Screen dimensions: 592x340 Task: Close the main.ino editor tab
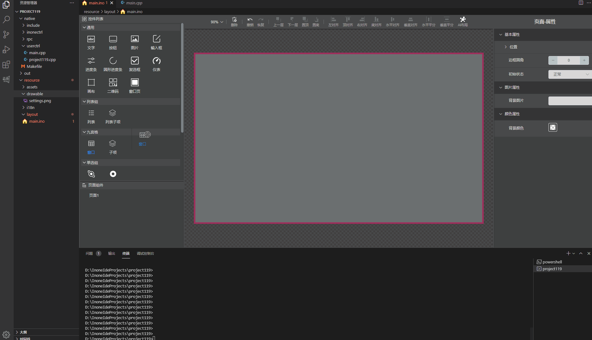coord(112,3)
